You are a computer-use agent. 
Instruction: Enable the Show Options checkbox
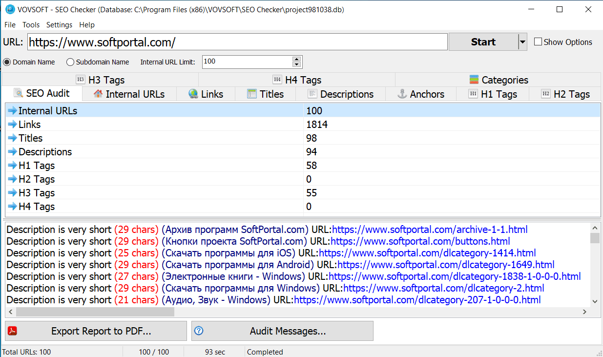(x=538, y=42)
